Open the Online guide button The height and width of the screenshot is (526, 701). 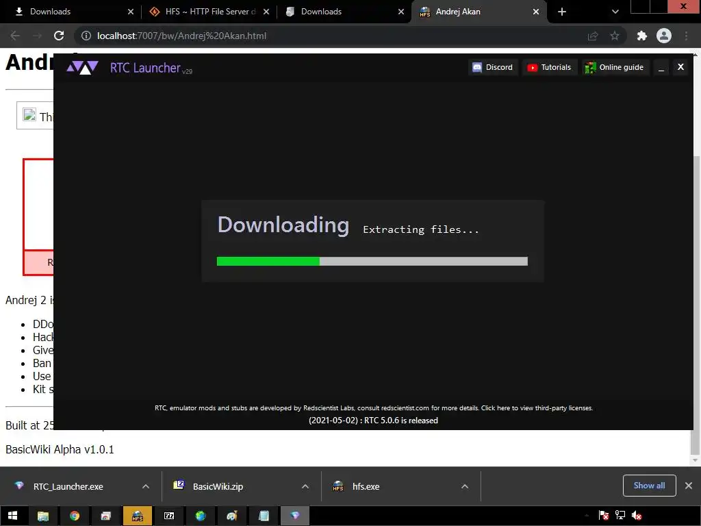pyautogui.click(x=615, y=67)
